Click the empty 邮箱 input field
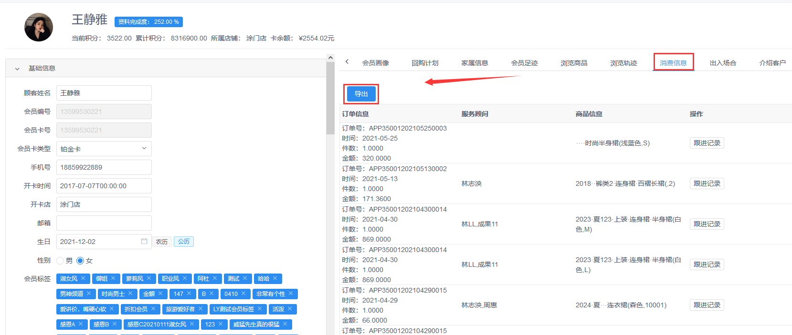The width and height of the screenshot is (792, 335). tap(104, 223)
